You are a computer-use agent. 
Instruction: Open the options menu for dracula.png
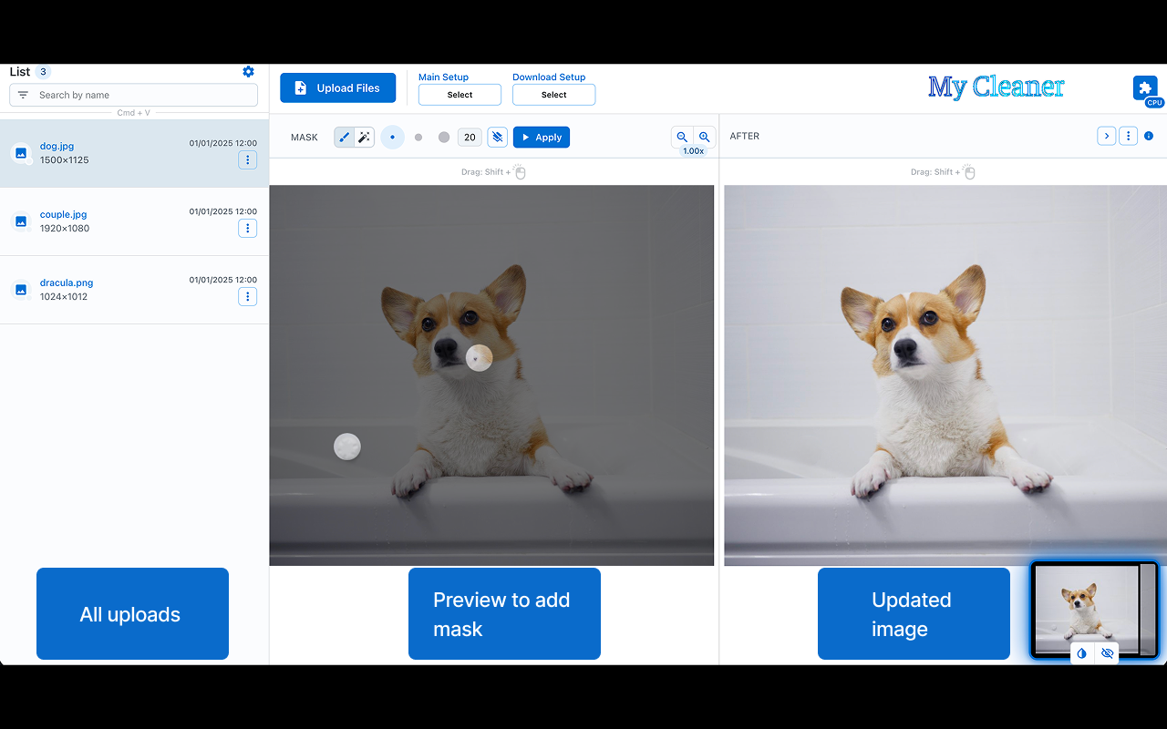pos(247,296)
